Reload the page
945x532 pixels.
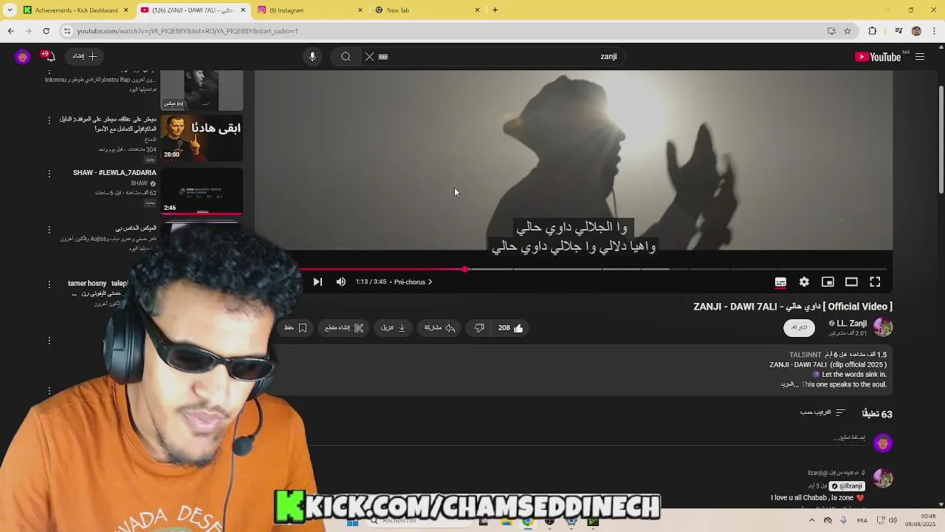(46, 31)
